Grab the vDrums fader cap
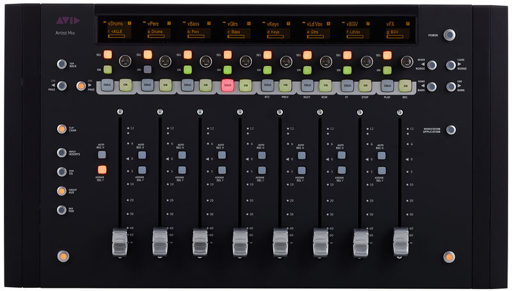512x291 pixels. point(120,242)
